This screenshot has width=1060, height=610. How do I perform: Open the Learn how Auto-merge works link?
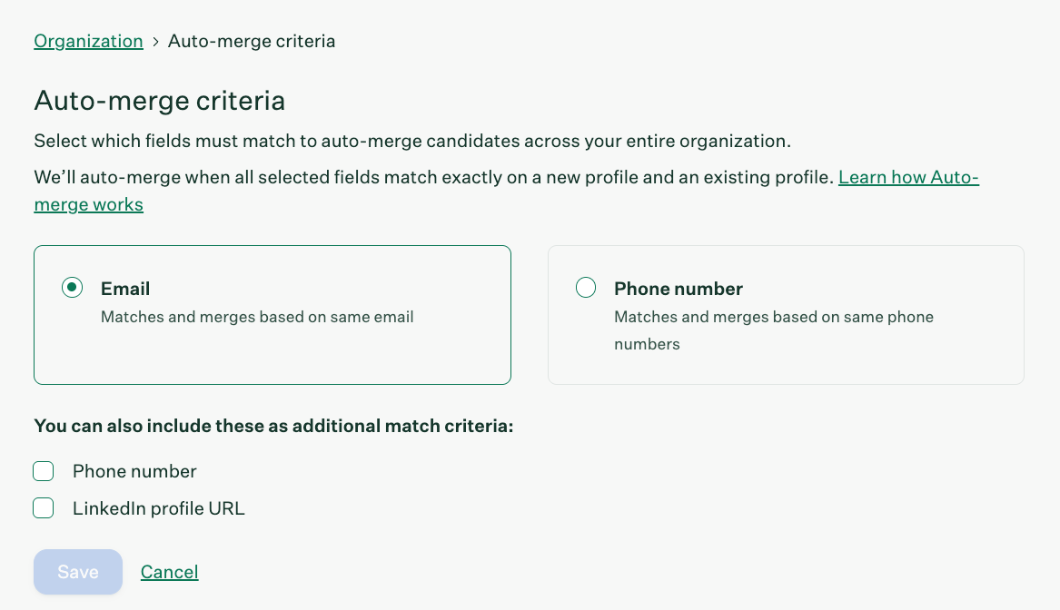tap(907, 178)
